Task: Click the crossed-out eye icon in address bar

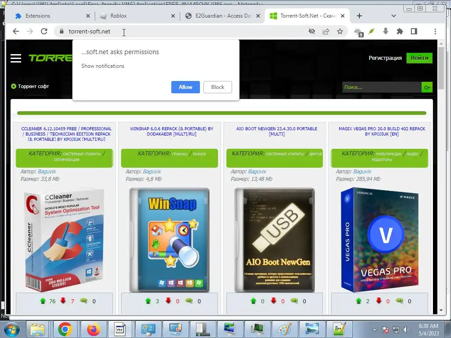Action: [x=312, y=31]
